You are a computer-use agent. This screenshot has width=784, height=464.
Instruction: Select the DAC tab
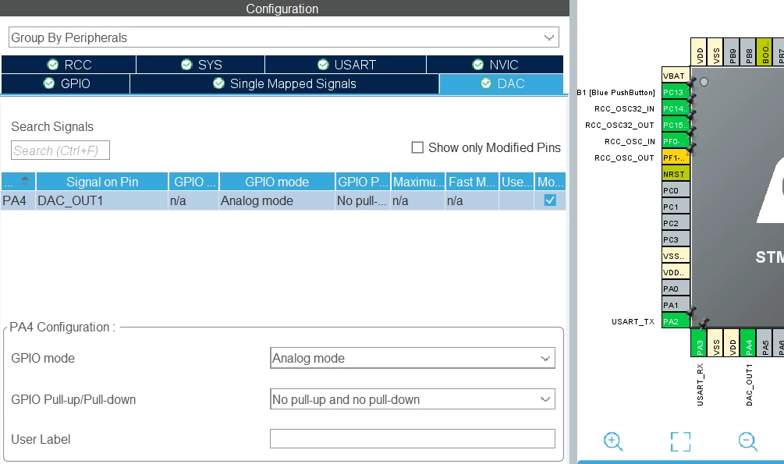coord(502,83)
